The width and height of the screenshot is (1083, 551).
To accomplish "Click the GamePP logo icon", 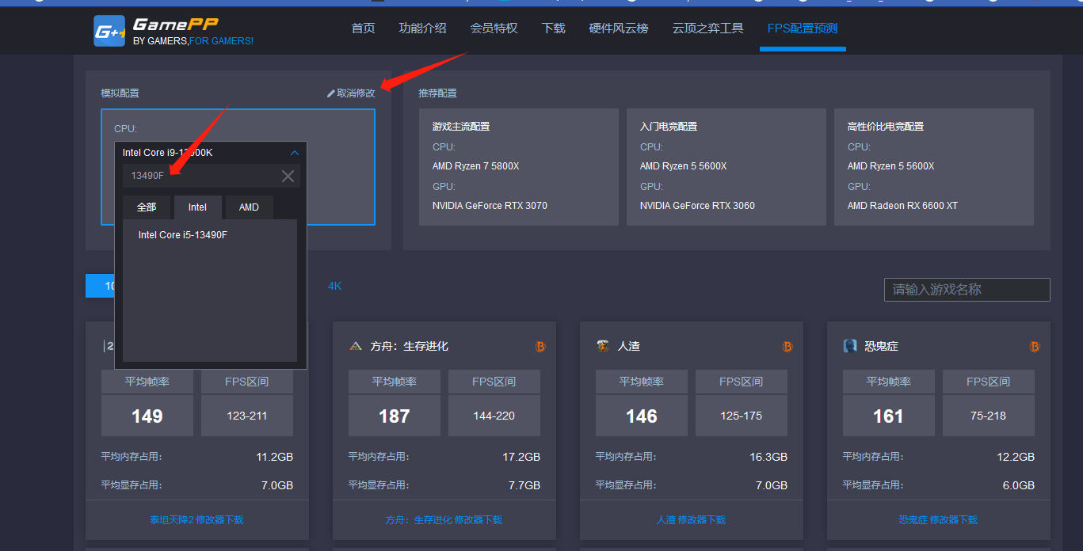I will [109, 32].
